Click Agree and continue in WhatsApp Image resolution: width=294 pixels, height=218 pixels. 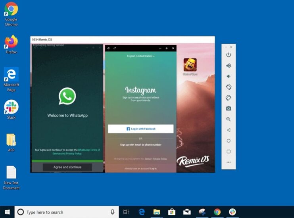coord(67,167)
